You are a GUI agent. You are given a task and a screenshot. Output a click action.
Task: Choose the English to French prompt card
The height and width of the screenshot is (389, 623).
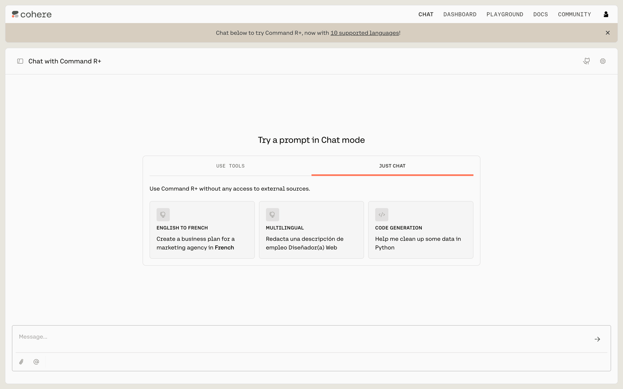[202, 230]
